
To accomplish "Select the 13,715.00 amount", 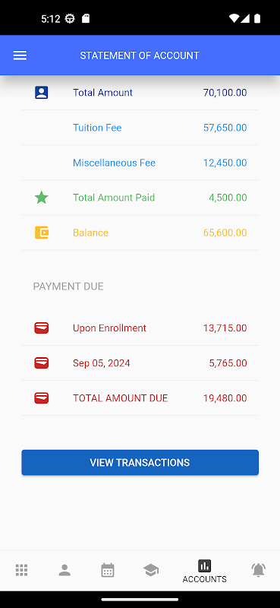I will pos(225,328).
